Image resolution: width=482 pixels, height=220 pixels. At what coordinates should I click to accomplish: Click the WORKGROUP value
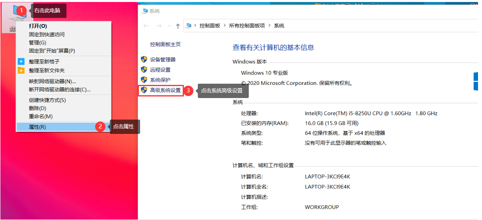[x=322, y=207]
